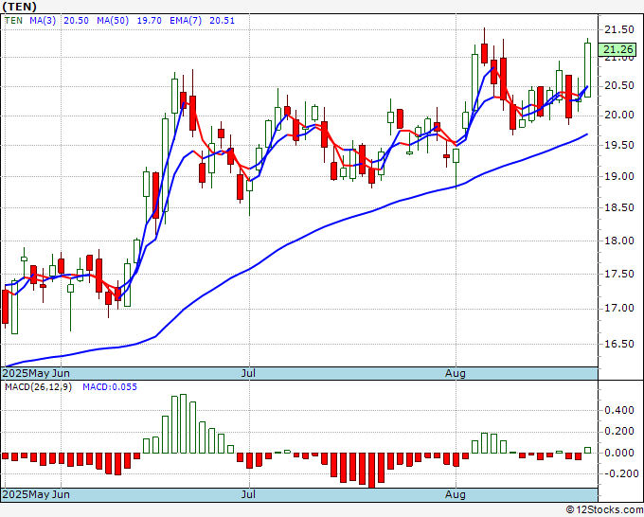
Task: Open the 12Stocks.com copyright link
Action: coord(604,510)
